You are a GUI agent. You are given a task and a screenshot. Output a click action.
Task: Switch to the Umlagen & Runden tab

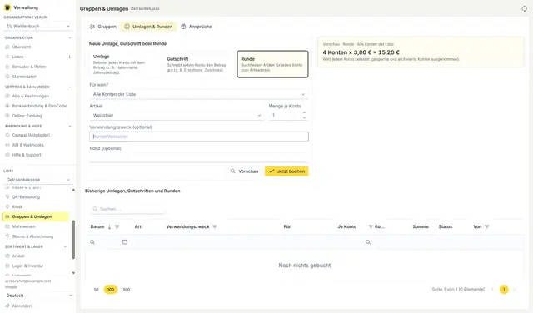(x=148, y=27)
